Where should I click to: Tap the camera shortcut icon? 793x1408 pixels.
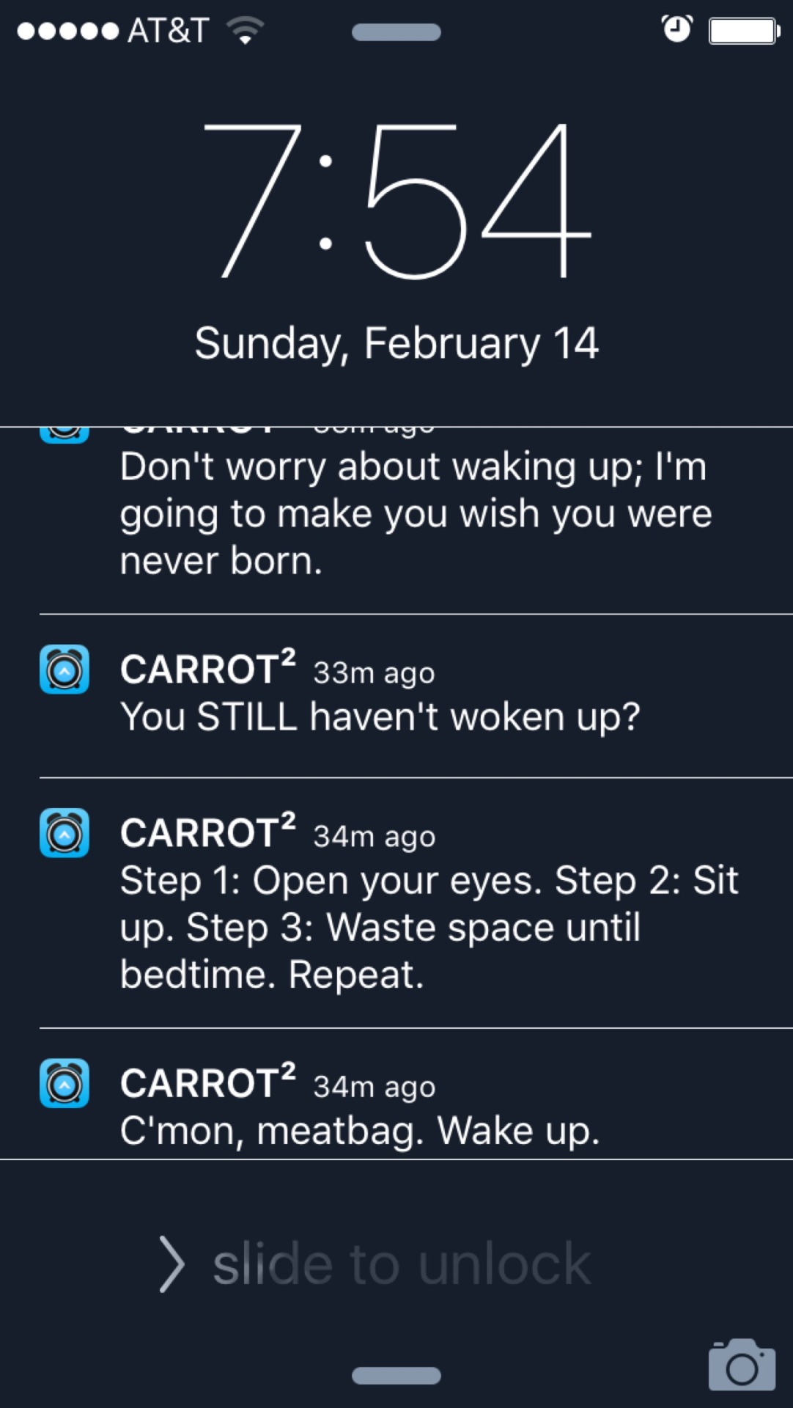(742, 1365)
